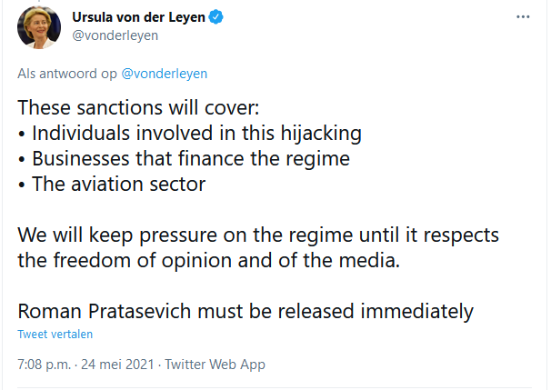The image size is (551, 390).
Task: Click the bullet 'Individuals involved in this hijacking'
Action: [x=196, y=133]
